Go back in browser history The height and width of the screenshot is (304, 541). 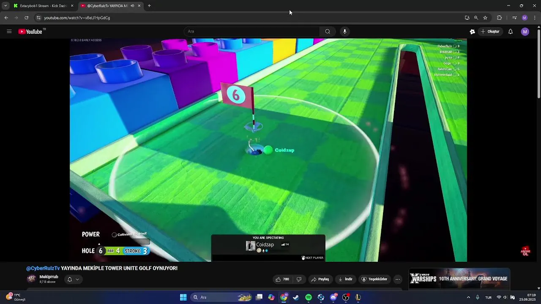[6, 18]
